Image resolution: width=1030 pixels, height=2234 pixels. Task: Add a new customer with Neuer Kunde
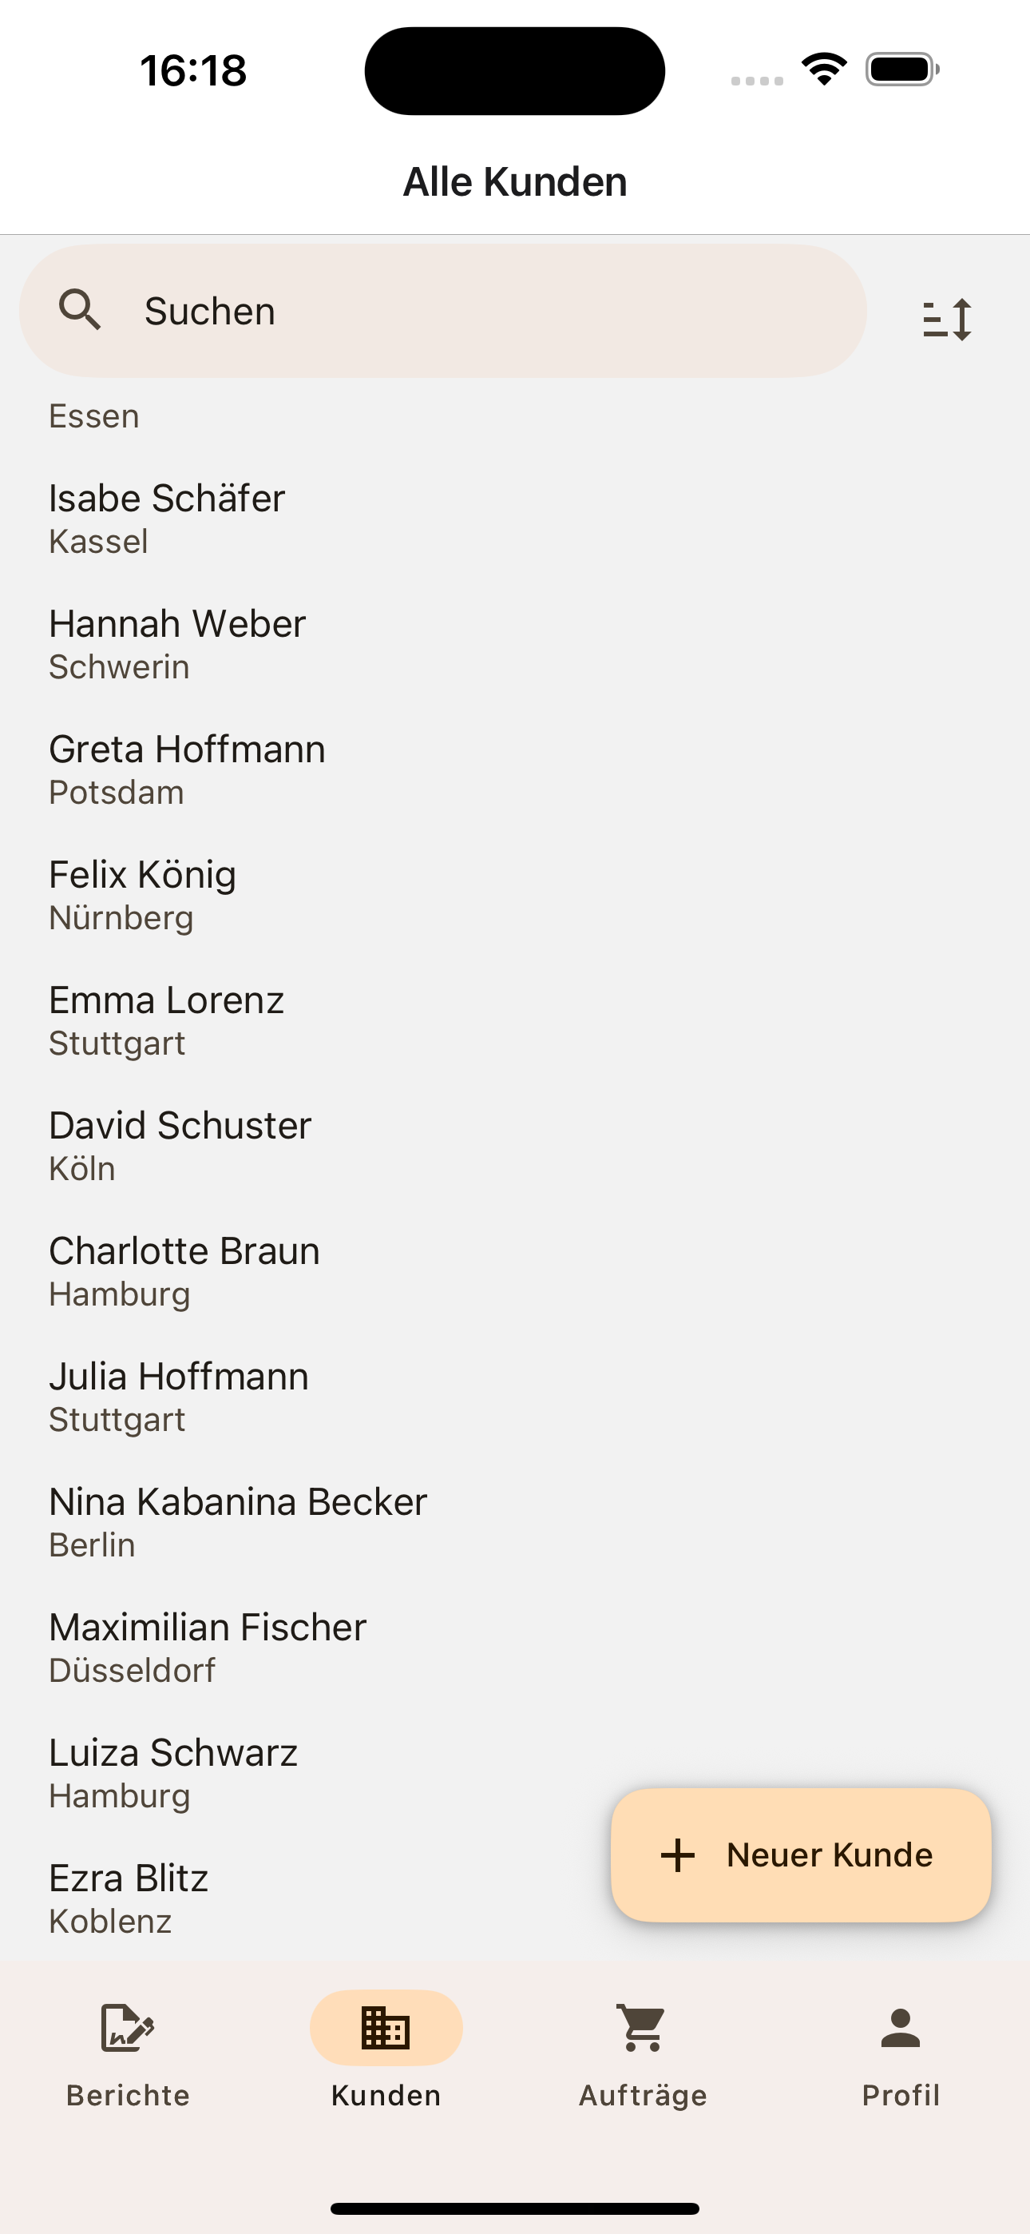pyautogui.click(x=801, y=1855)
